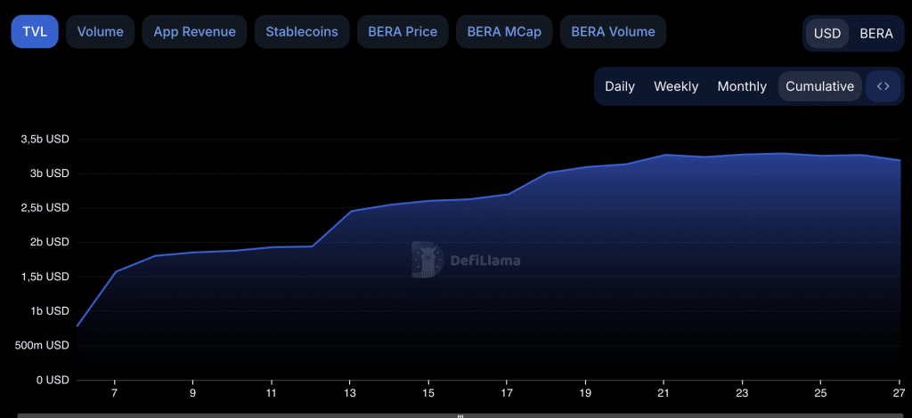Image resolution: width=912 pixels, height=418 pixels.
Task: Set denomination to USD
Action: [827, 34]
